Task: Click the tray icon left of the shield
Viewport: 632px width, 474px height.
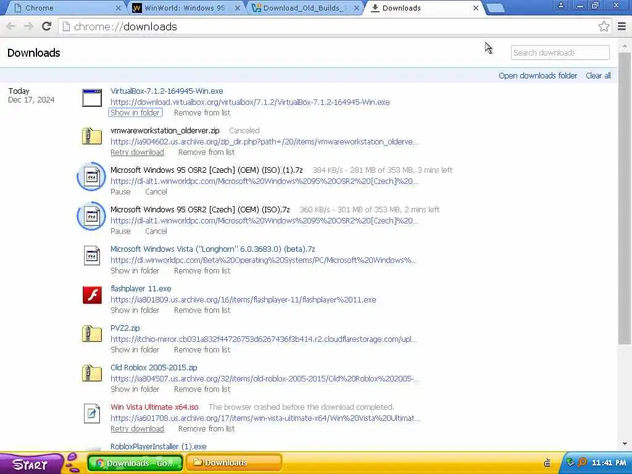Action: (x=547, y=462)
